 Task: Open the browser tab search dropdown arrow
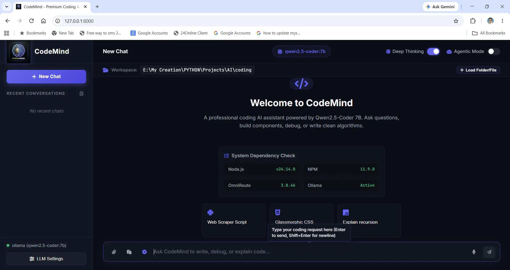tap(7, 7)
